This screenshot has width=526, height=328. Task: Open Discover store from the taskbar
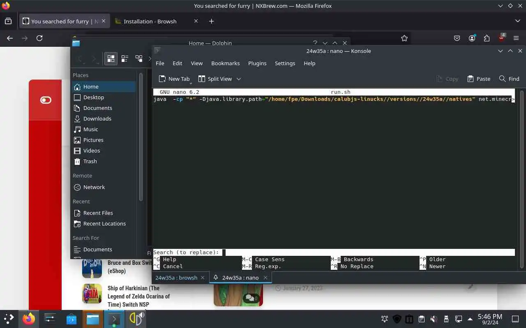tap(72, 319)
